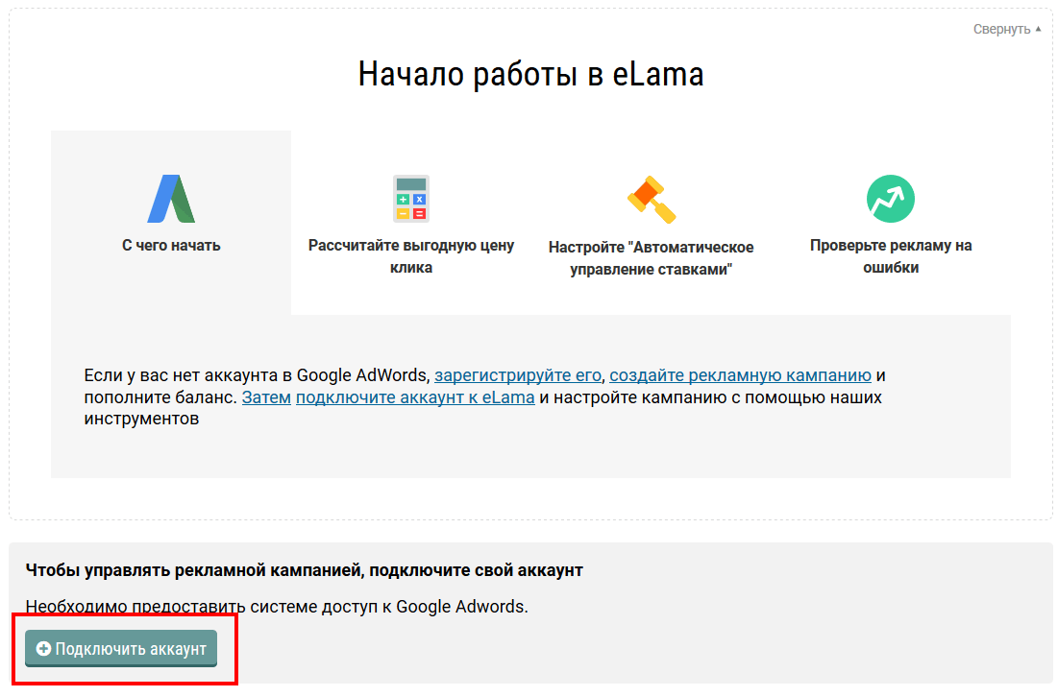The height and width of the screenshot is (697, 1058).
Task: Collapse the panel using "Свернуть"
Action: 1001,29
